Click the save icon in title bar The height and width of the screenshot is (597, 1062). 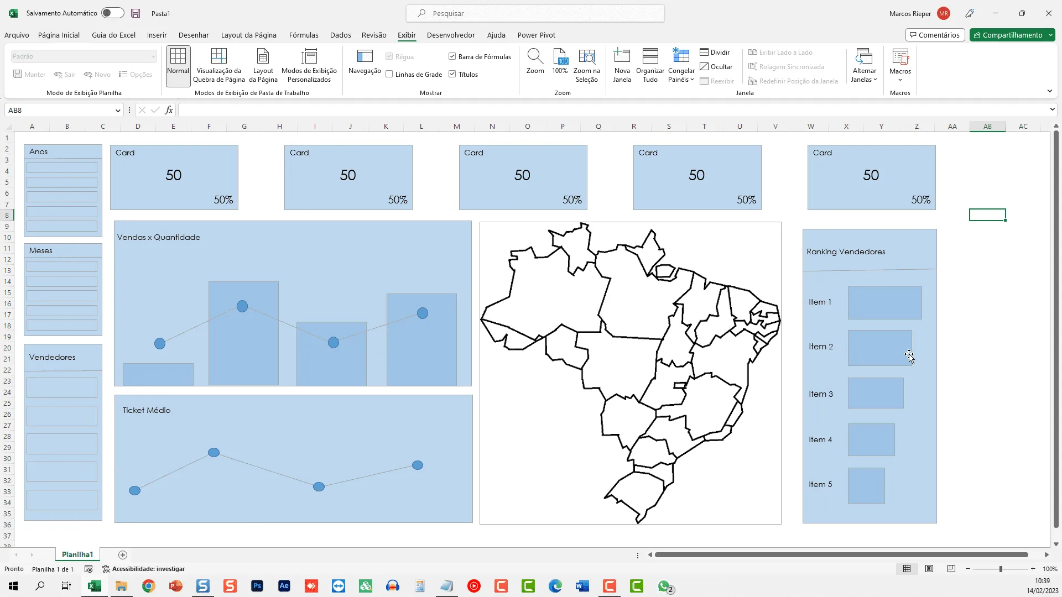tap(136, 13)
